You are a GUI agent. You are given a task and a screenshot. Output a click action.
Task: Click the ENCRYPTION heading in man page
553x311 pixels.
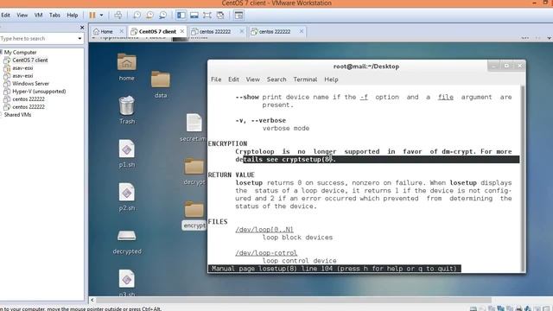pyautogui.click(x=227, y=143)
